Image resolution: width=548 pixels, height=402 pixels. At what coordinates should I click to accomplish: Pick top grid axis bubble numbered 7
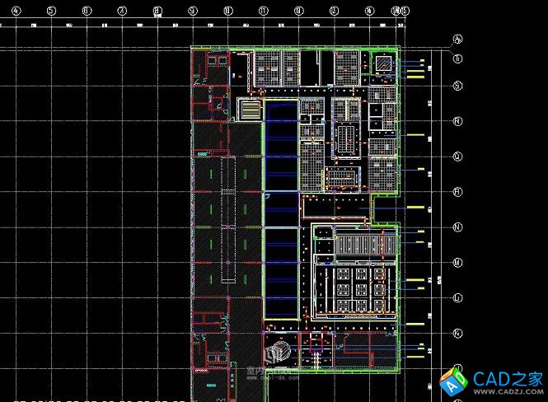click(x=122, y=11)
